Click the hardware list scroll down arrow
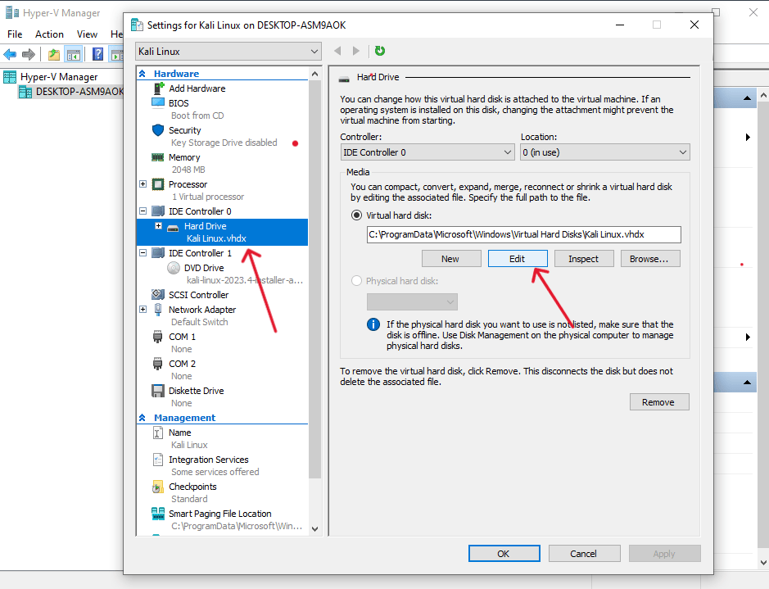Viewport: 769px width, 589px height. [314, 529]
